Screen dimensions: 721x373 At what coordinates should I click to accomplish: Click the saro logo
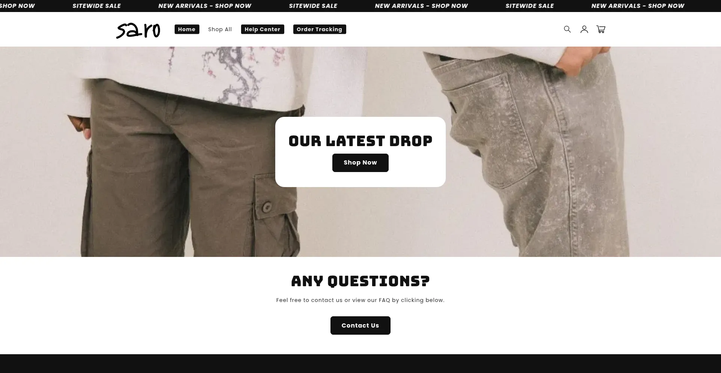pos(138,30)
